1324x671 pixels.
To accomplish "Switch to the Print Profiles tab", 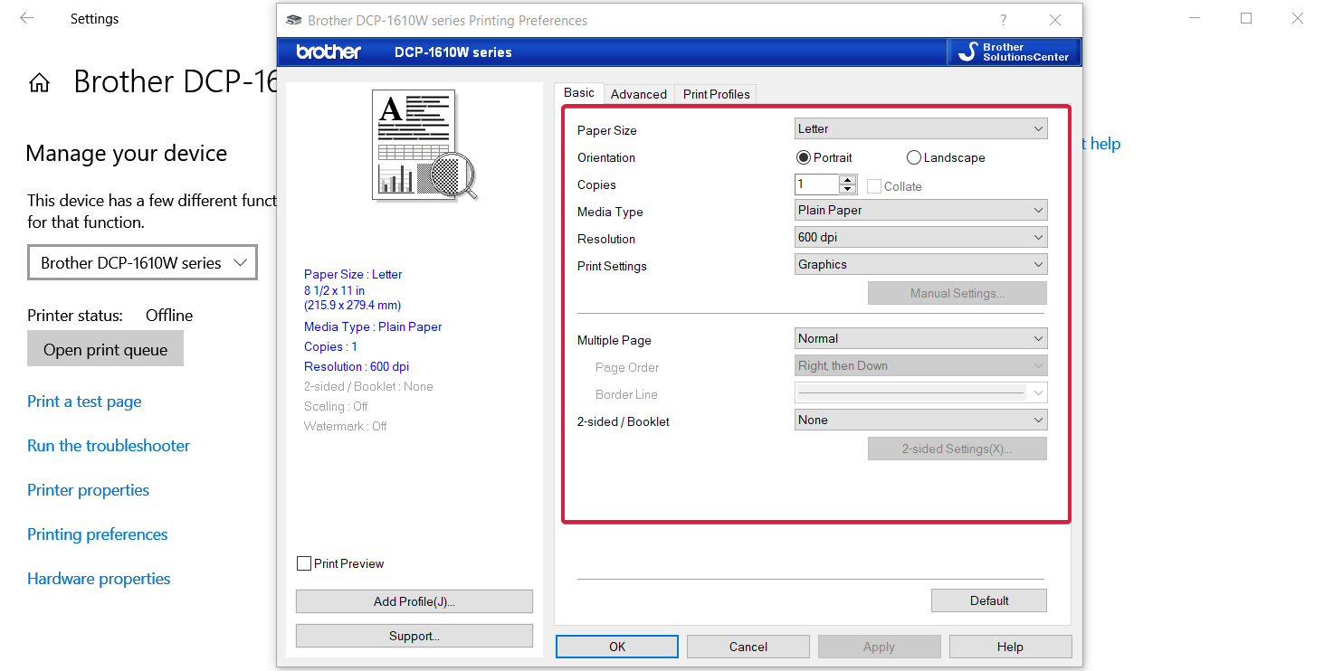I will (717, 94).
